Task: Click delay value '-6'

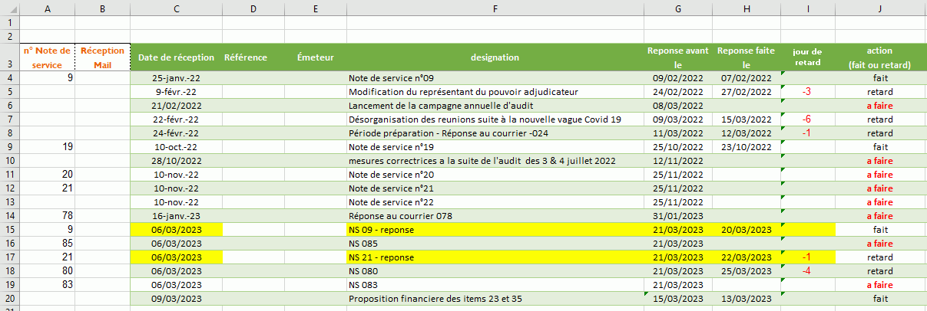Action: point(807,119)
